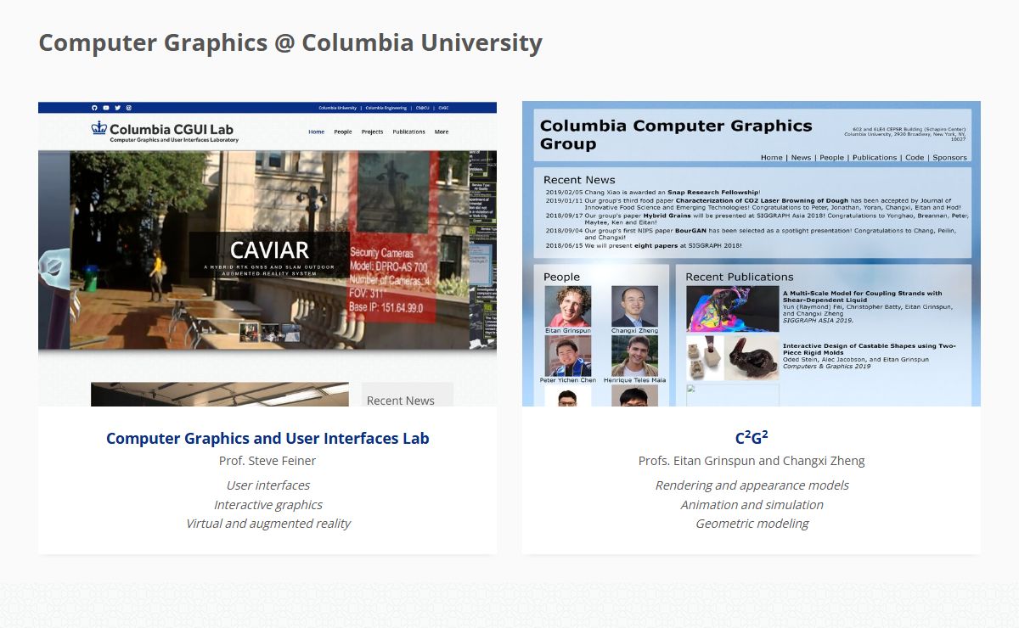Select More in CGUI Lab preview navigation

442,132
